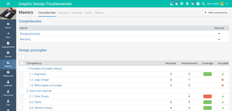The height and width of the screenshot is (111, 232).
Task: Check the 2.3. Network theory checkbox
Action: click(x=22, y=108)
